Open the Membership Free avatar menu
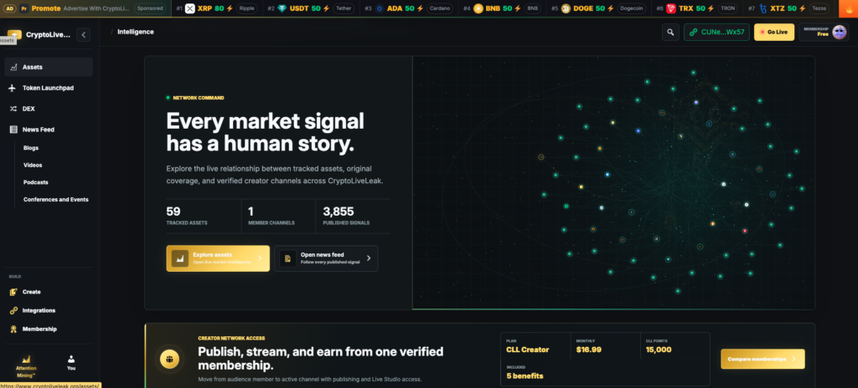Viewport: 858px width, 388px height. [824, 33]
